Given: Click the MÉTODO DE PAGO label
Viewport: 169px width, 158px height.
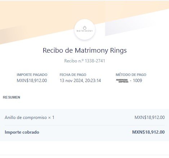Looking at the screenshot, I should click(131, 75).
